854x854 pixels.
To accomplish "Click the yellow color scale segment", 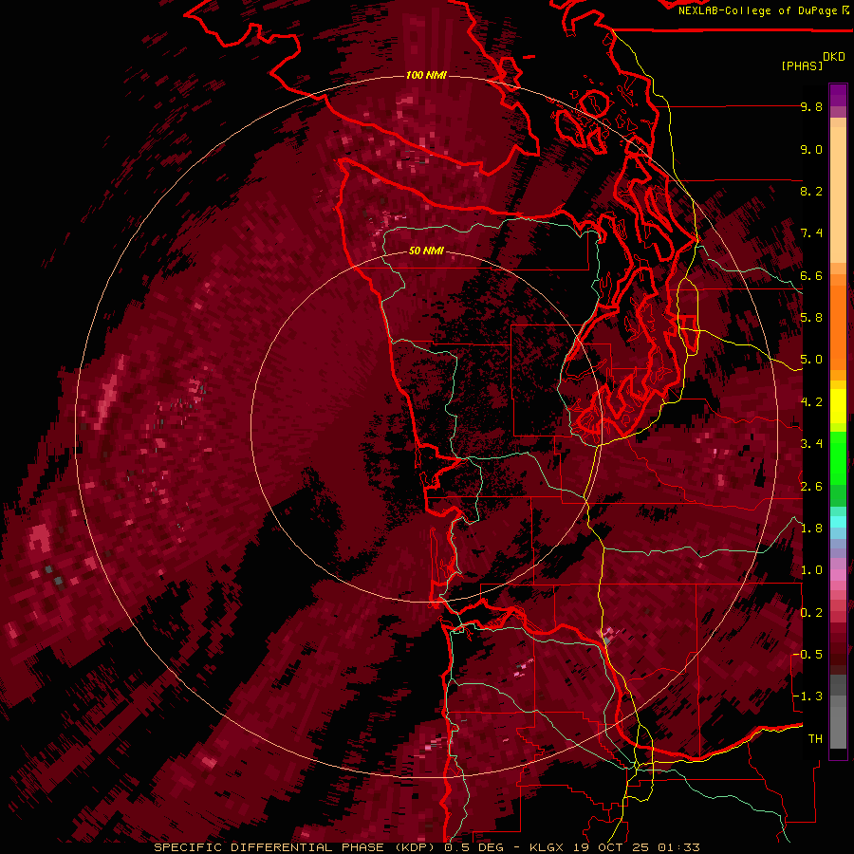I will pyautogui.click(x=838, y=406).
